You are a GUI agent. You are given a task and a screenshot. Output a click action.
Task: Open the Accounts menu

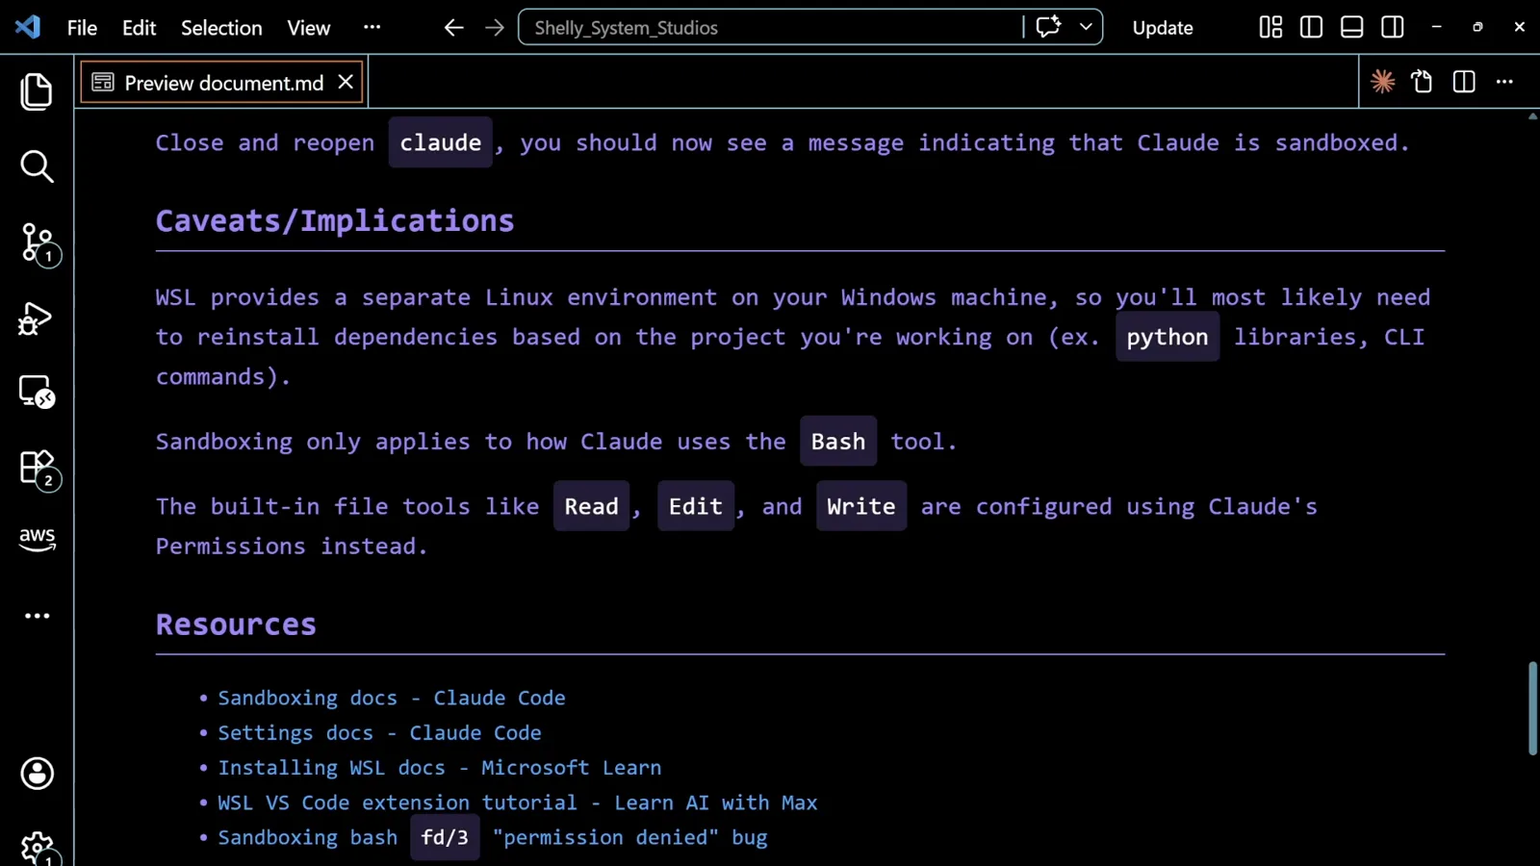click(37, 774)
